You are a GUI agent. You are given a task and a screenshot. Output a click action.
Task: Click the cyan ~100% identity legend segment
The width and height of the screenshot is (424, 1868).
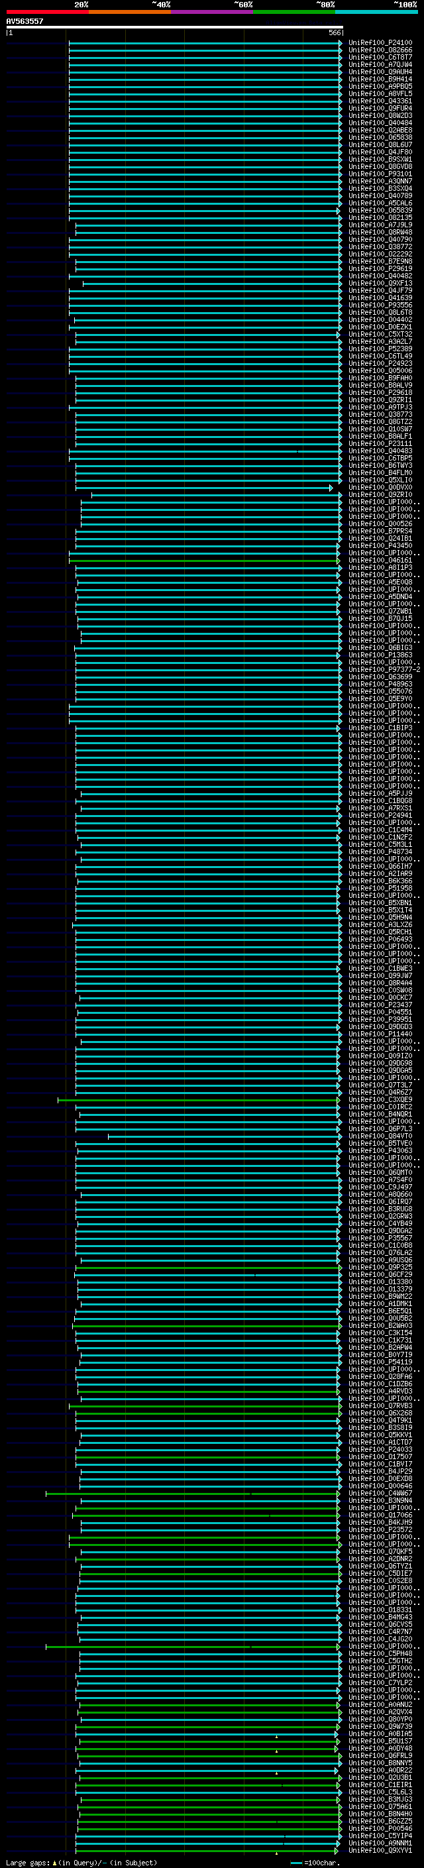pos(377,12)
